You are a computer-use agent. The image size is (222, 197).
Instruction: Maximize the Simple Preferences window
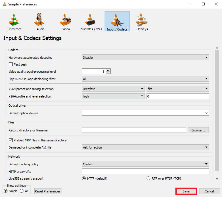203,4
